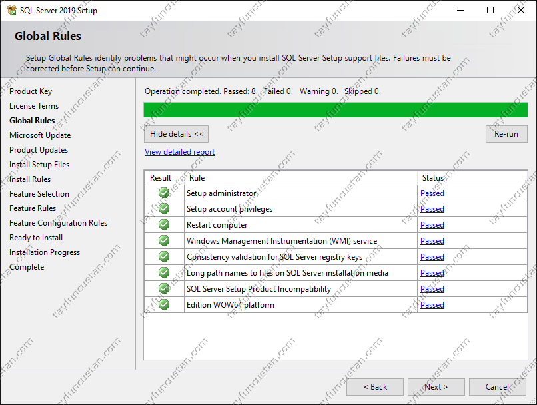
Task: Select Complete step in sidebar
Action: click(27, 267)
